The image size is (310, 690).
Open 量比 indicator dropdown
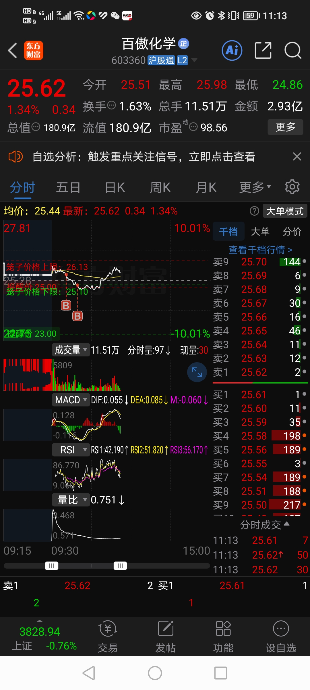click(x=71, y=500)
